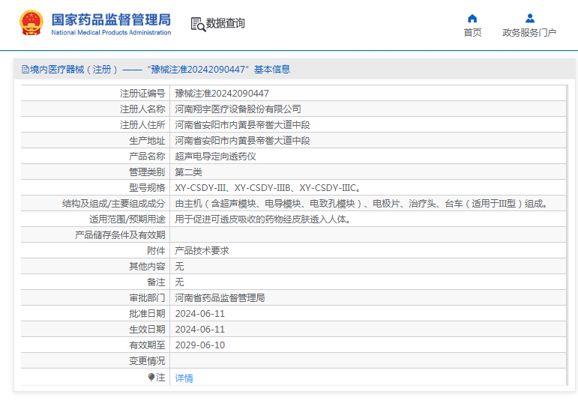
Task: Click the 数据查询 magnifier document icon
Action: pyautogui.click(x=198, y=24)
